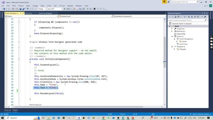This screenshot has height=120, width=213.
Task: Click Collapse All icon in Solution Explorer
Action: tap(195, 17)
